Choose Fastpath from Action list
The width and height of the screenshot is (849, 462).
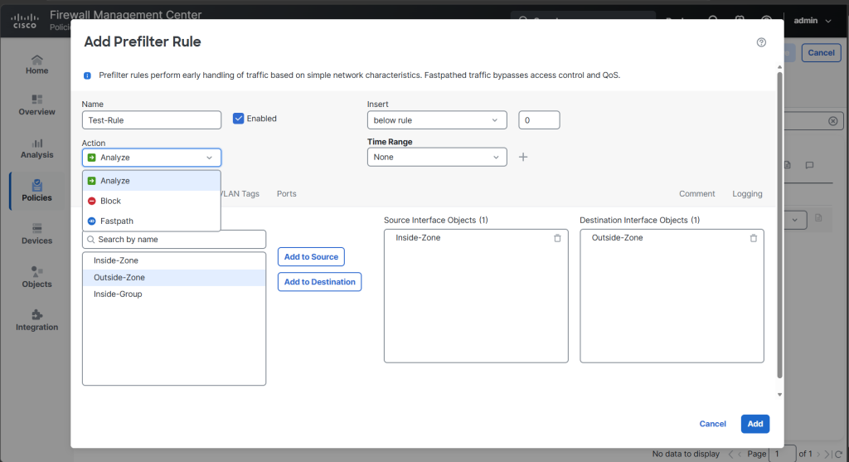coord(152,221)
